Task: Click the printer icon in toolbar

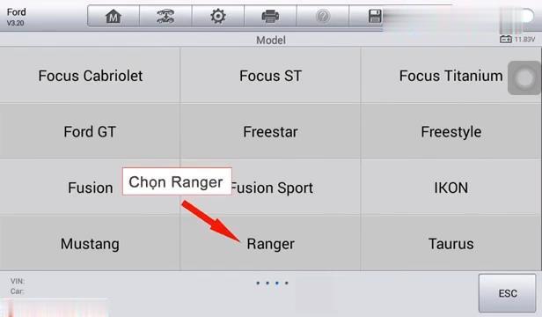Action: (270, 16)
